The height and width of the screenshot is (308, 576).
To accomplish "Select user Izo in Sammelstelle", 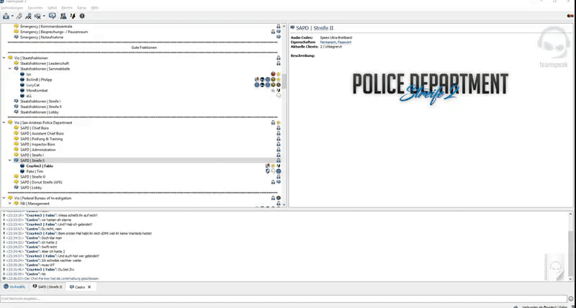I will (29, 74).
